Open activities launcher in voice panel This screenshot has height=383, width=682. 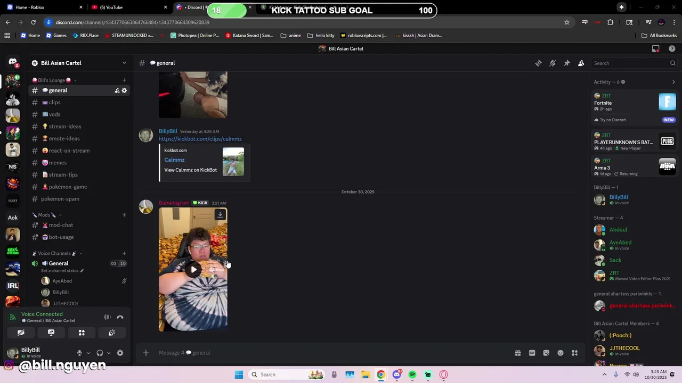(x=82, y=332)
